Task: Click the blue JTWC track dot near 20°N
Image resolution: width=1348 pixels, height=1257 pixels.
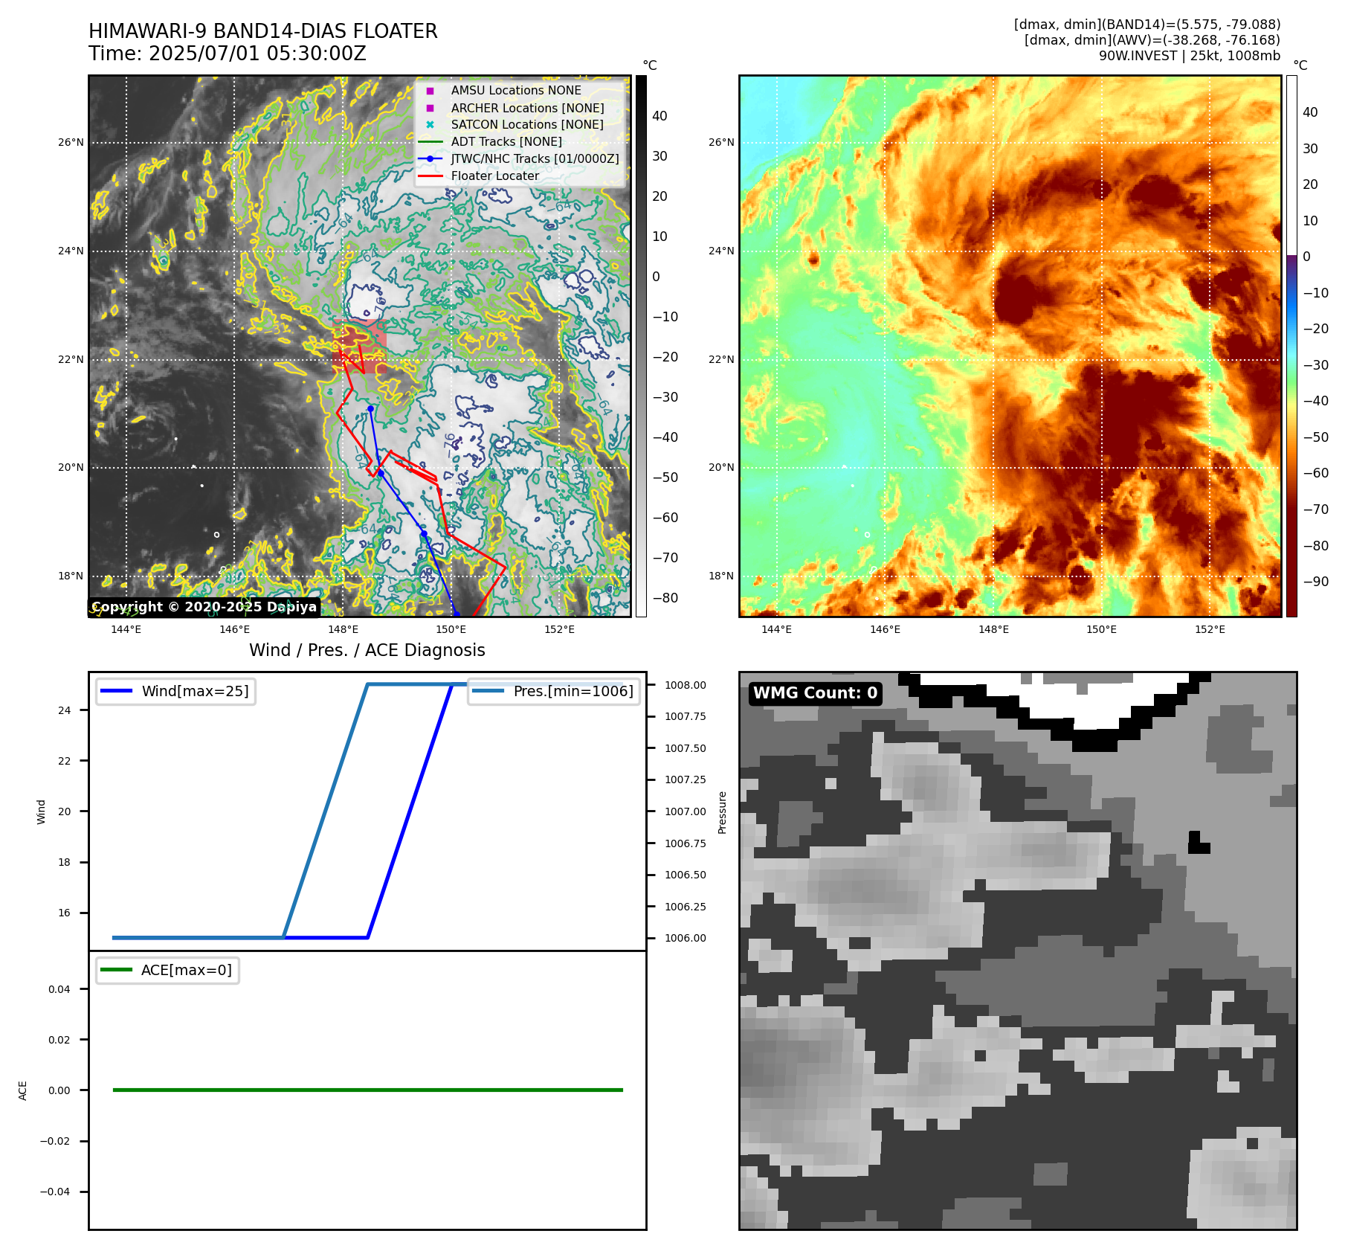Action: point(381,473)
